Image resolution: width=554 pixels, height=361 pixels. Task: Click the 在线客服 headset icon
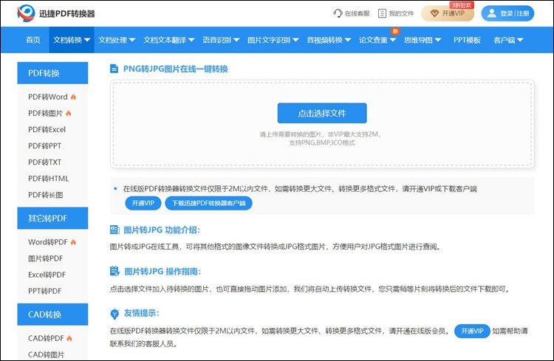pos(338,13)
